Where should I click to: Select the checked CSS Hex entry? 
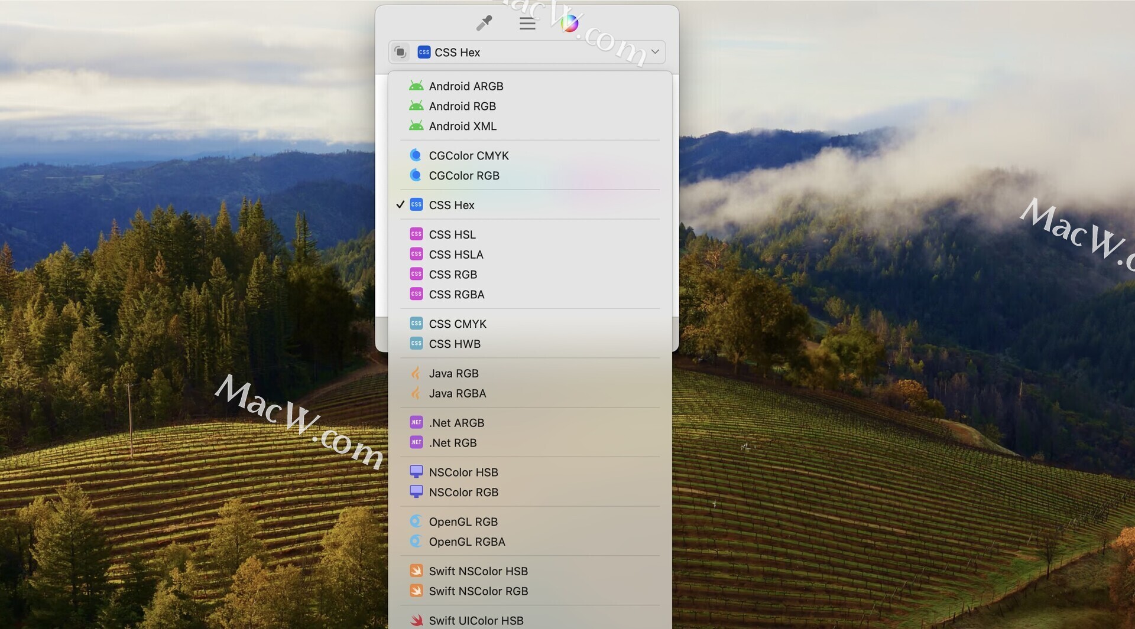530,206
